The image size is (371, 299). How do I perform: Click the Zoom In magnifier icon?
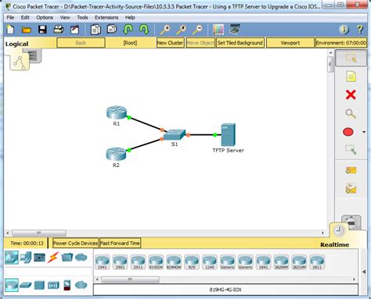tap(164, 30)
